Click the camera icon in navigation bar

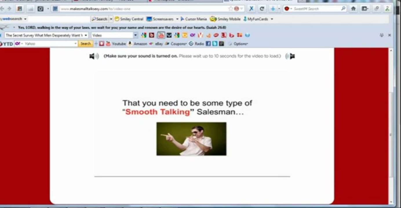pyautogui.click(x=41, y=9)
